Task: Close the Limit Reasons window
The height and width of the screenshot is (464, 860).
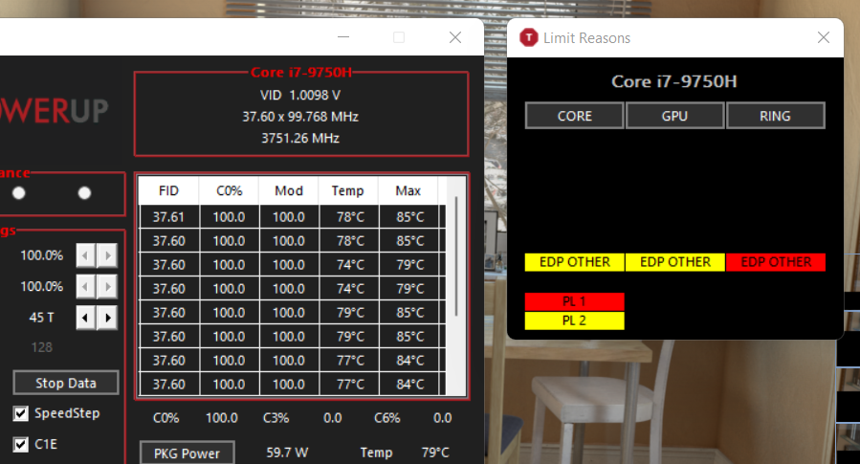Action: pyautogui.click(x=824, y=37)
